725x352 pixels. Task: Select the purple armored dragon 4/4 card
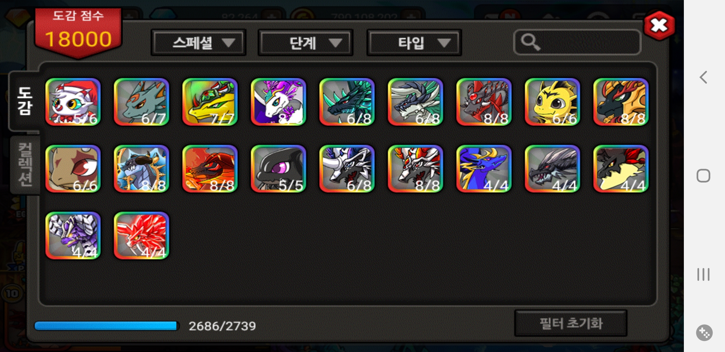73,236
